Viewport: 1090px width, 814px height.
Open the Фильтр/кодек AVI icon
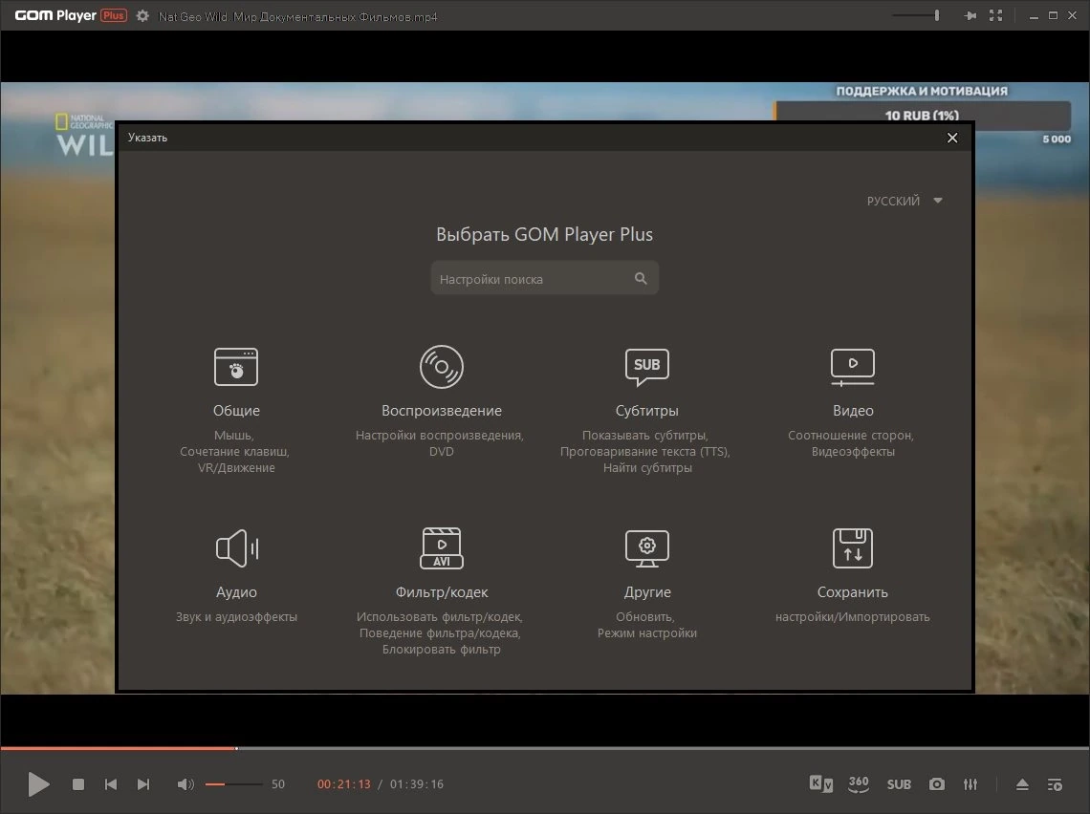click(x=442, y=548)
